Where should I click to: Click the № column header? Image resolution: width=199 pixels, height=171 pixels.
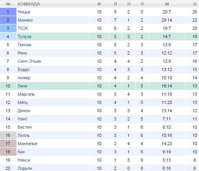tap(8, 4)
